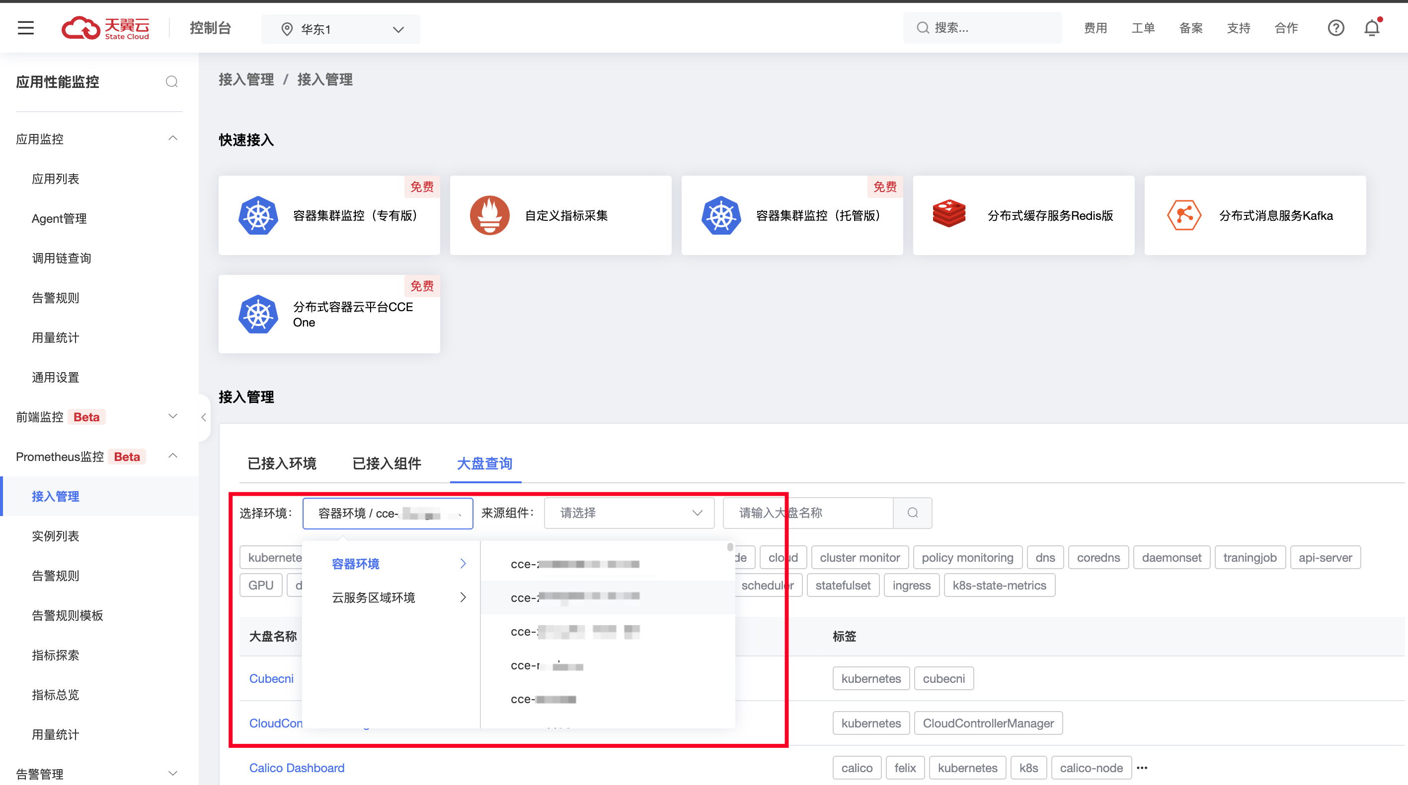Open 支持 in the top menu
1408x785 pixels.
[1238, 28]
